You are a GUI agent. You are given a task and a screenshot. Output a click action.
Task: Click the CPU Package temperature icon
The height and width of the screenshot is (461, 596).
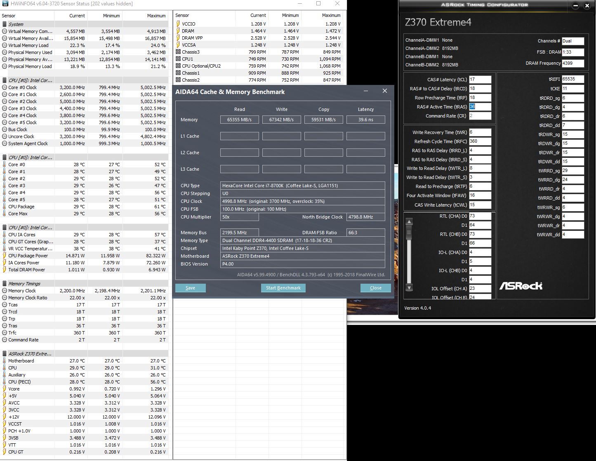coord(5,207)
